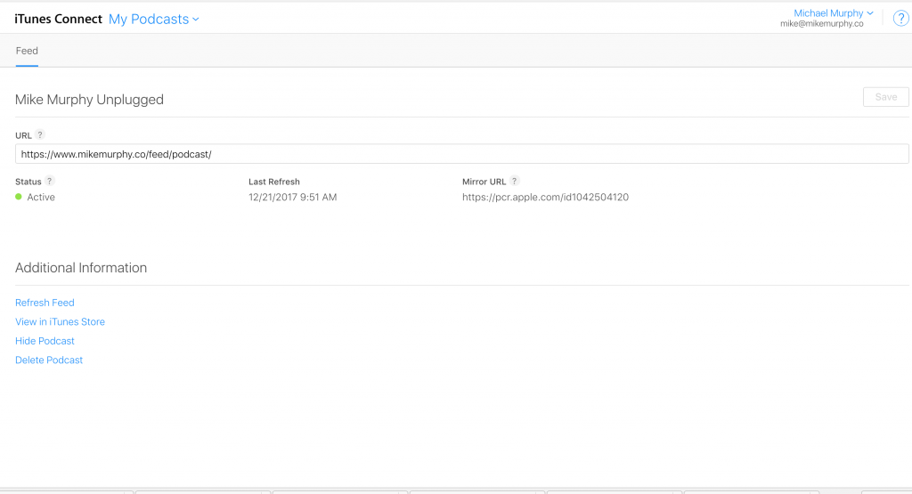
Task: Click the Mirror URL pcr.apple.com address
Action: pyautogui.click(x=546, y=198)
